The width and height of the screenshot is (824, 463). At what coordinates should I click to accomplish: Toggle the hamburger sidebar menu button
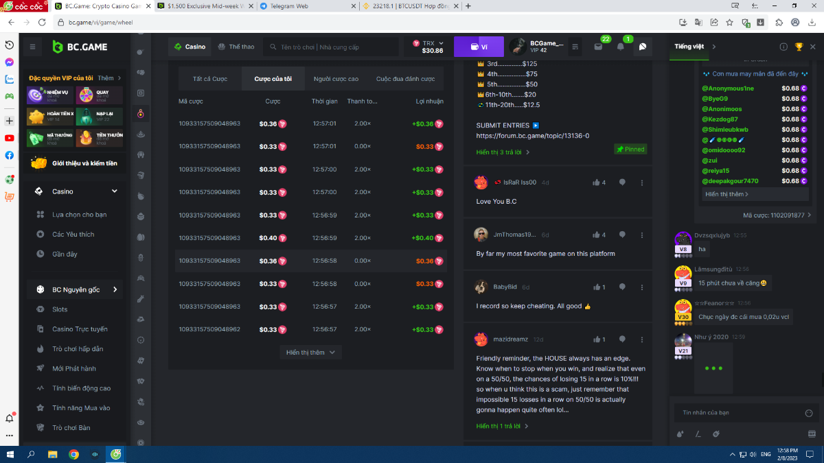point(32,47)
